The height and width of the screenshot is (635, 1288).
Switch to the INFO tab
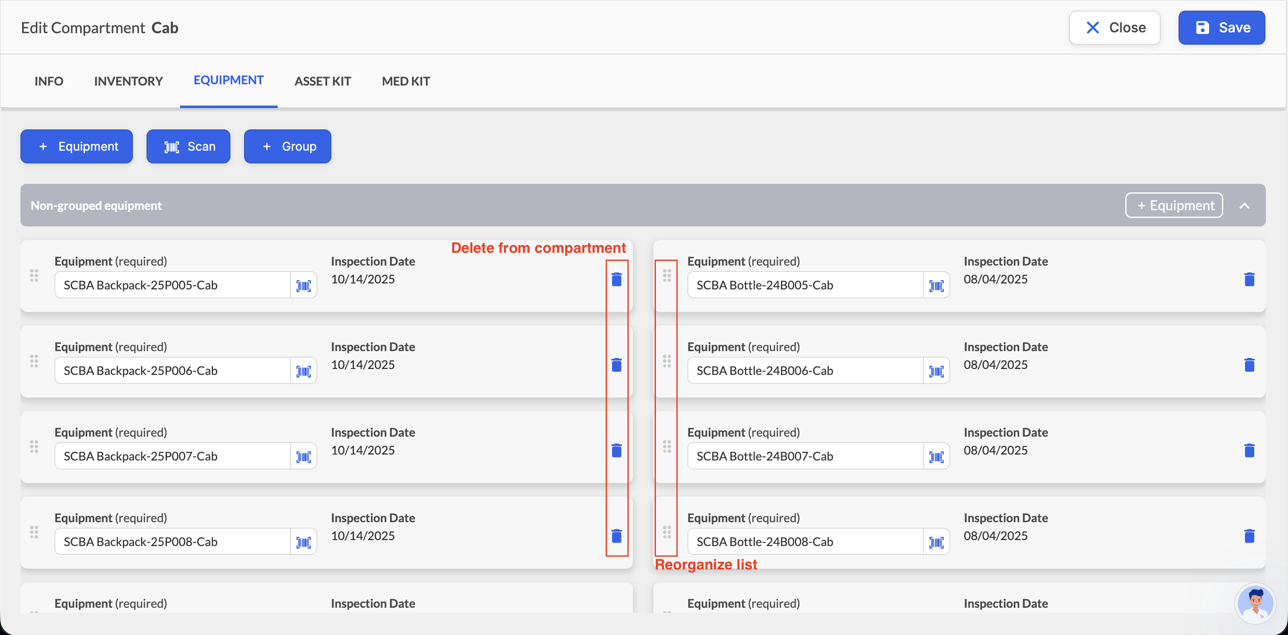pos(49,81)
